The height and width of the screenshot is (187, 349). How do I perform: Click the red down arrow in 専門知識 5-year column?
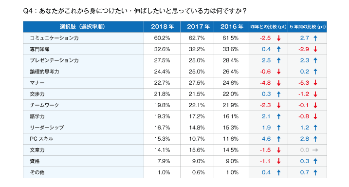pyautogui.click(x=315, y=49)
